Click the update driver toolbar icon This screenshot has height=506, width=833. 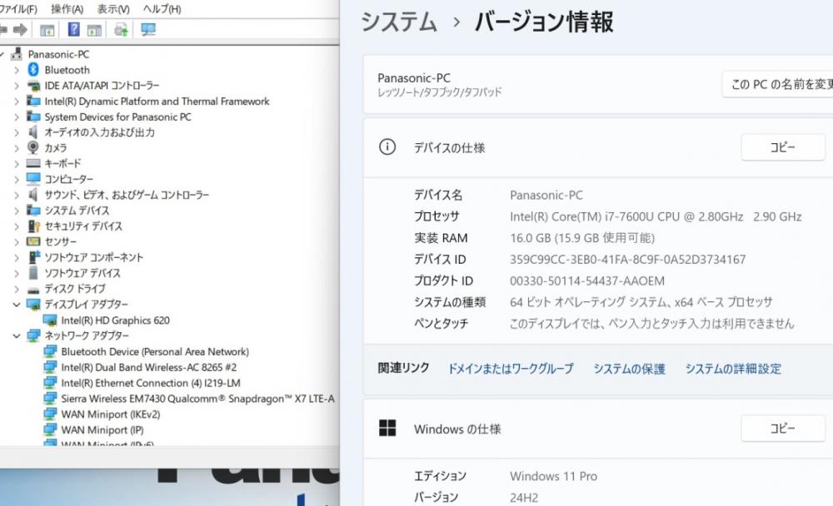point(121,30)
